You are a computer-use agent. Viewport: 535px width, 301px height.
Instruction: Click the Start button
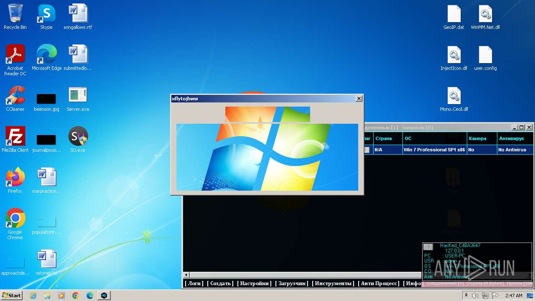(12, 296)
